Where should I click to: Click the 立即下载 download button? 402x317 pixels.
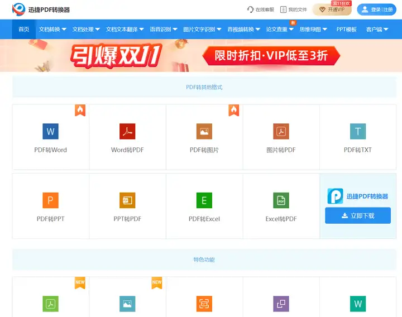pos(358,215)
